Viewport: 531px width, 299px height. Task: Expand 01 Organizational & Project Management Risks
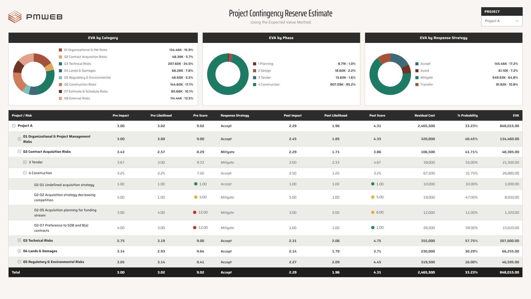[19, 139]
